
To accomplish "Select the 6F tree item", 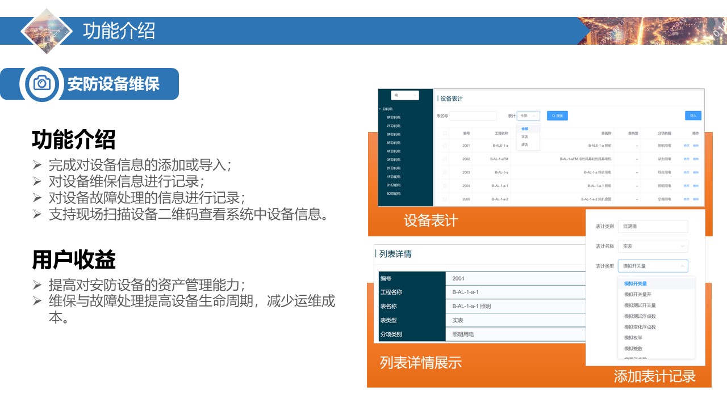I will [394, 134].
